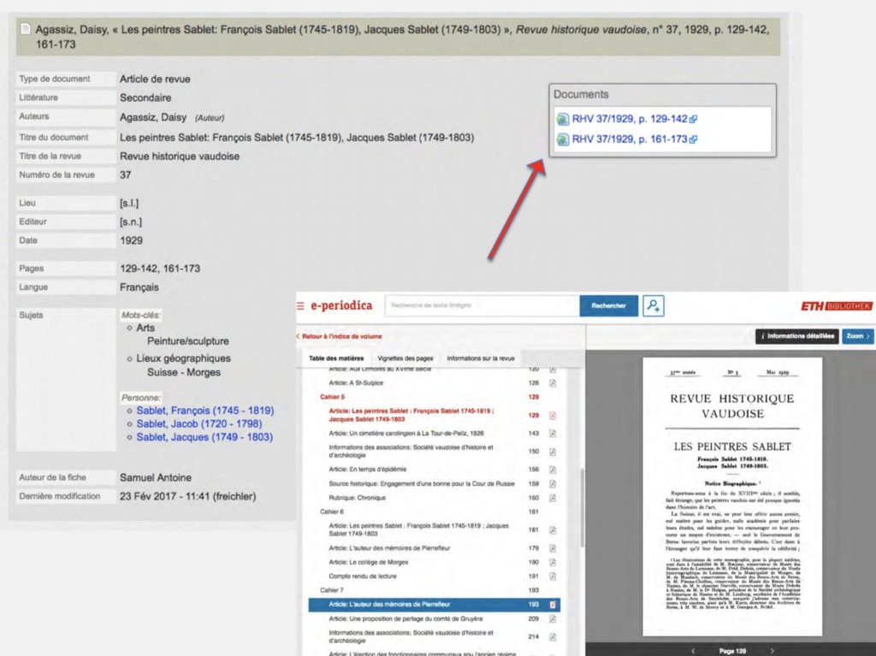Click PDF icon for Rubrique: Chronique
Image resolution: width=876 pixels, height=656 pixels.
point(553,498)
